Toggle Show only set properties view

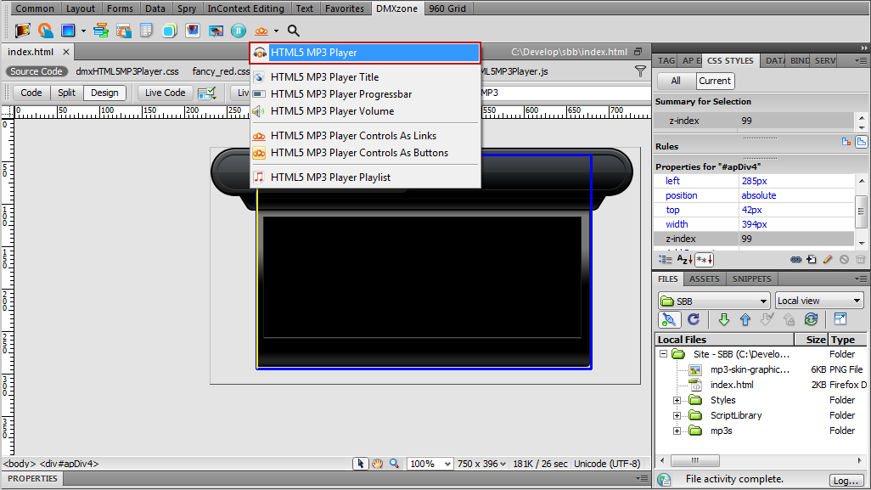705,260
